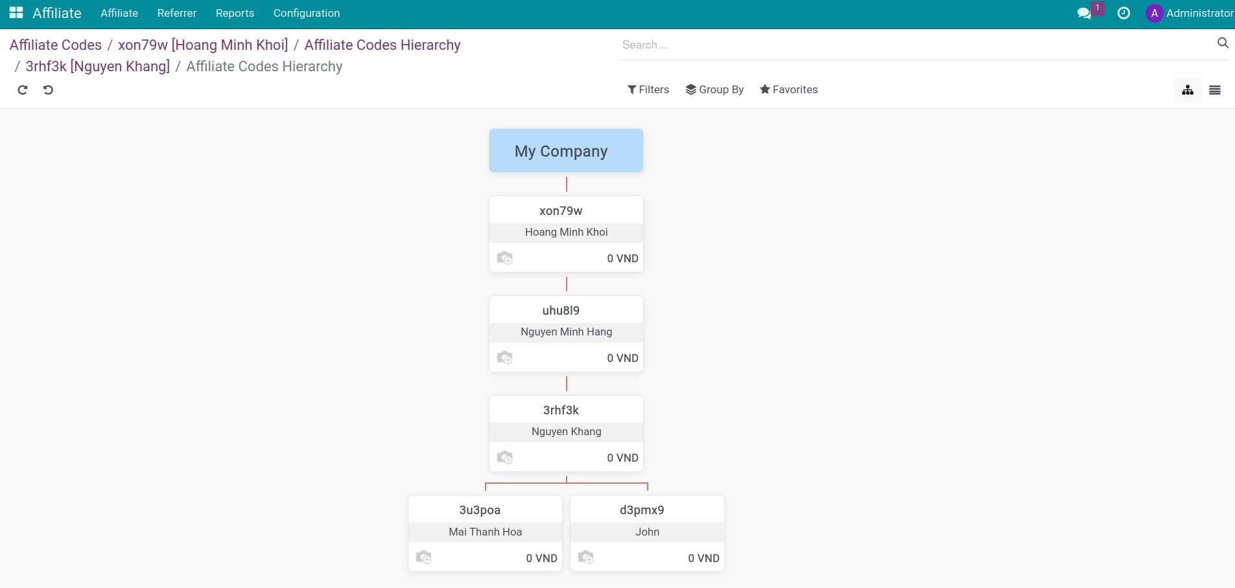Go to xon79w [Hoang Minh Khoi] breadcrumb

click(203, 45)
